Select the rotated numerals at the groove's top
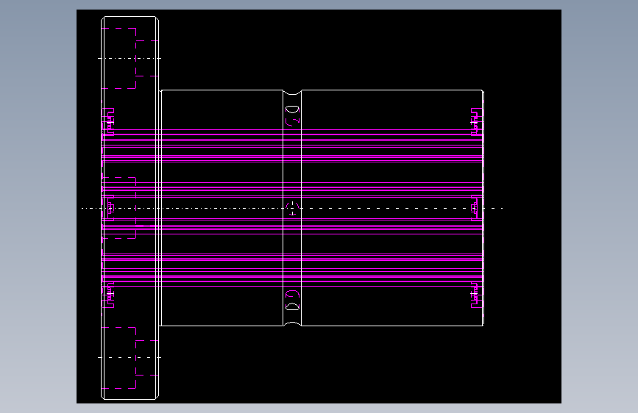Viewport: 638px width, 413px height. pyautogui.click(x=293, y=116)
